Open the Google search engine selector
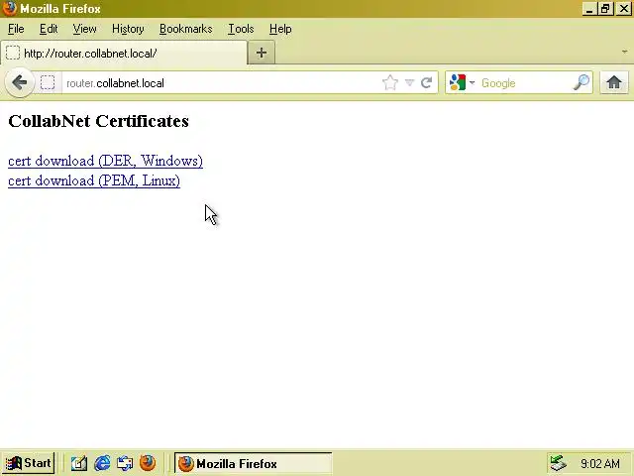Screen dimensions: 634x476 (x=463, y=83)
